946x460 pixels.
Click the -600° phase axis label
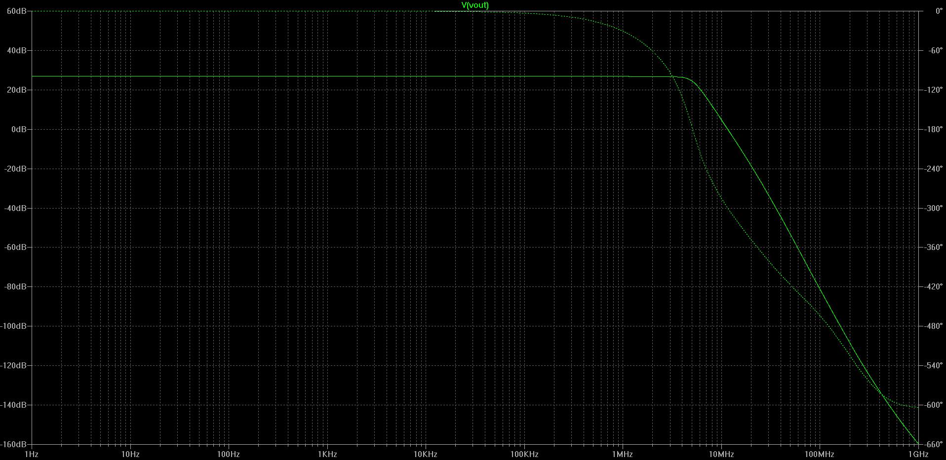(x=933, y=405)
